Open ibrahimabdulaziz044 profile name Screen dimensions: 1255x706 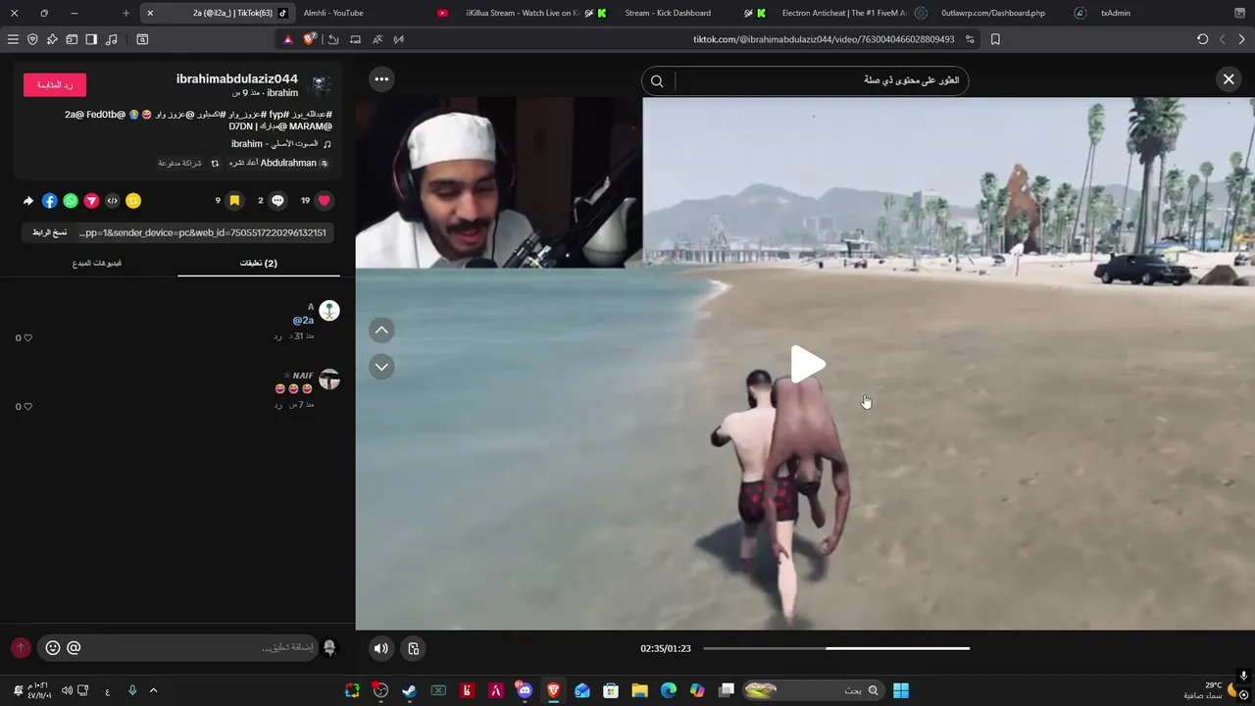click(x=237, y=78)
